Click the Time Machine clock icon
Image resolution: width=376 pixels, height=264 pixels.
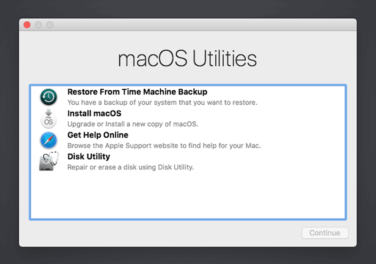(49, 97)
